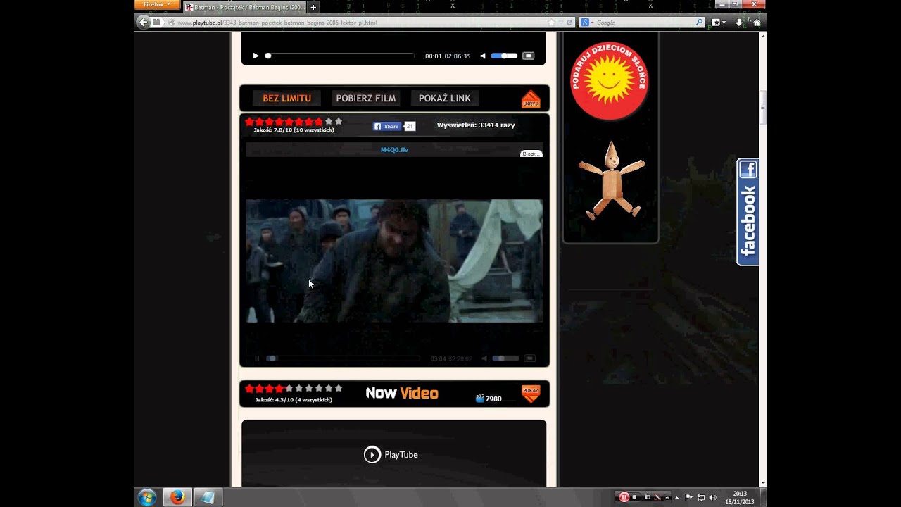
Task: Click into the Google search box
Action: [644, 23]
